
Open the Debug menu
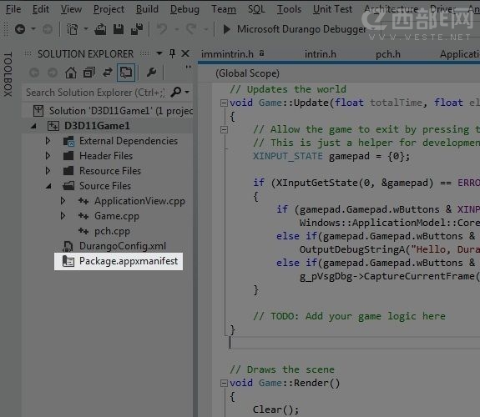tap(184, 9)
